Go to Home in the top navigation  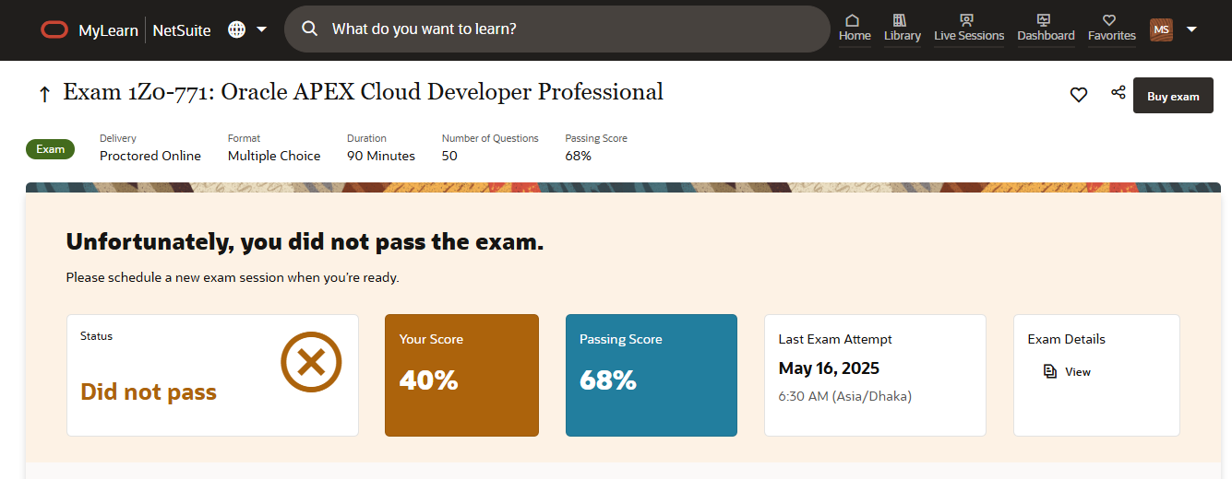[855, 28]
